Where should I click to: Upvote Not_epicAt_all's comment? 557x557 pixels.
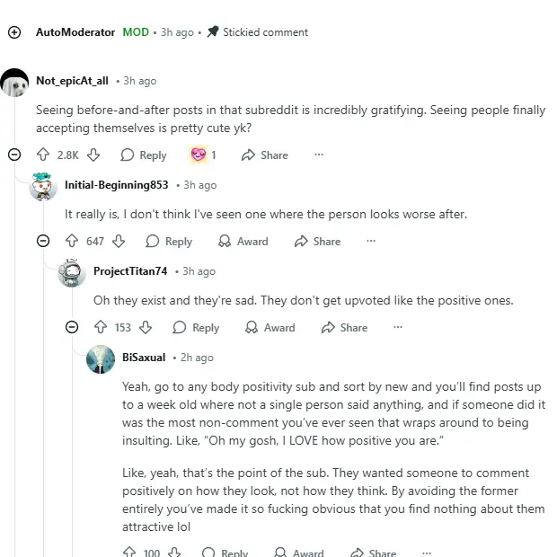tap(43, 155)
